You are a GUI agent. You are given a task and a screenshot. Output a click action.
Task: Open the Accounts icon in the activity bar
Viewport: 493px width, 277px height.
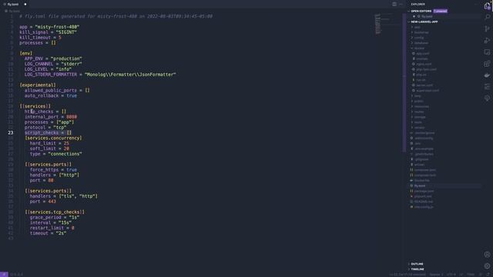(487, 255)
